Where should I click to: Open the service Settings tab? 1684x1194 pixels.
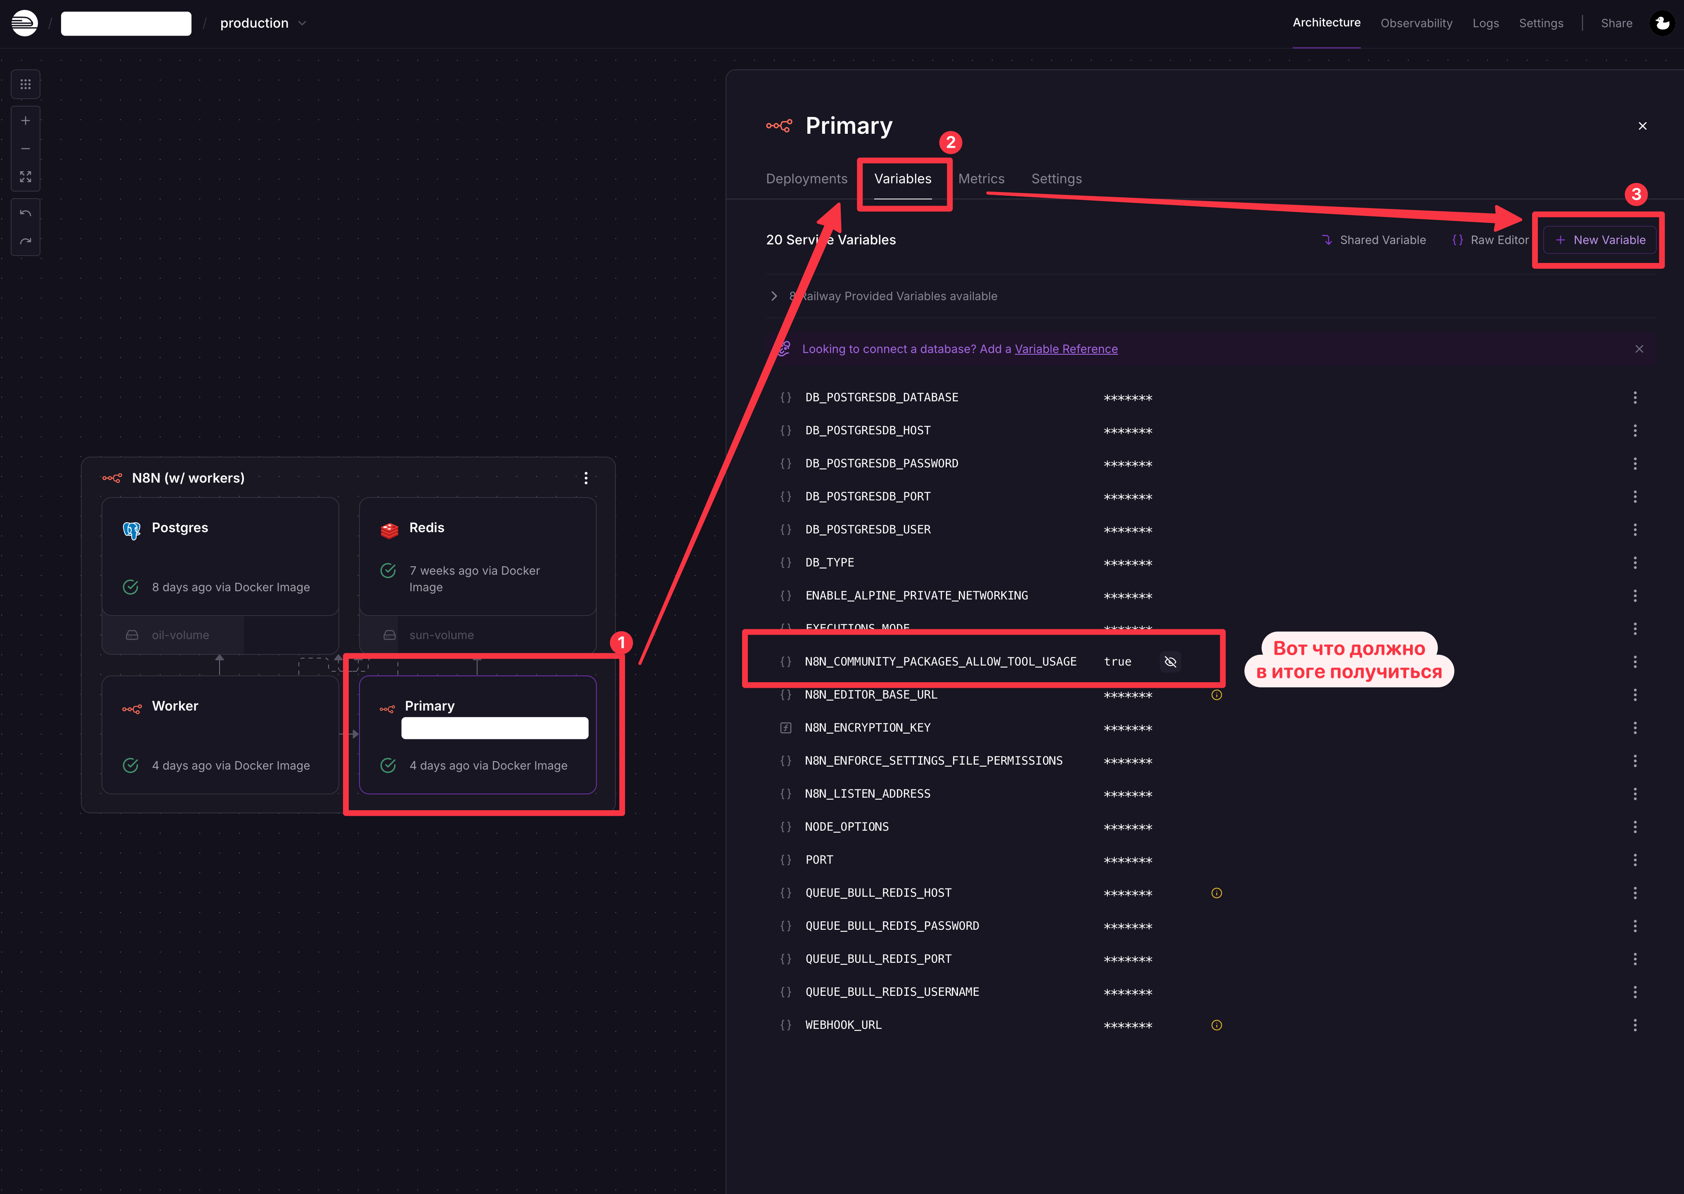pyautogui.click(x=1056, y=179)
